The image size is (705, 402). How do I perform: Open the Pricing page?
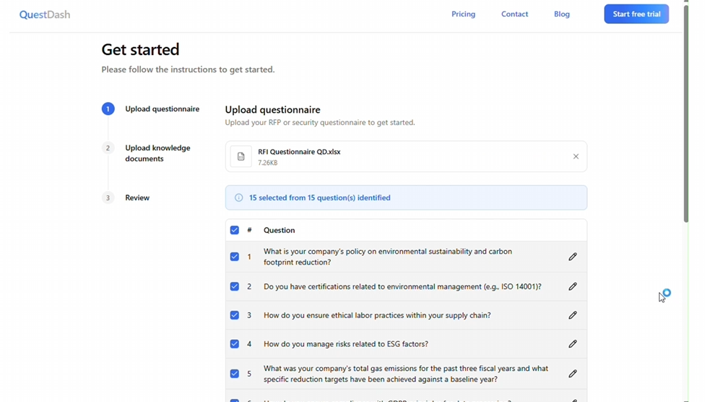pyautogui.click(x=463, y=14)
